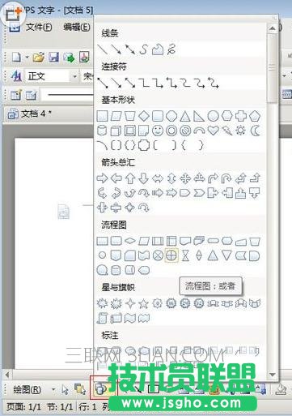This screenshot has height=416, width=292.
Task: Select the heart shape
Action: click(213, 131)
